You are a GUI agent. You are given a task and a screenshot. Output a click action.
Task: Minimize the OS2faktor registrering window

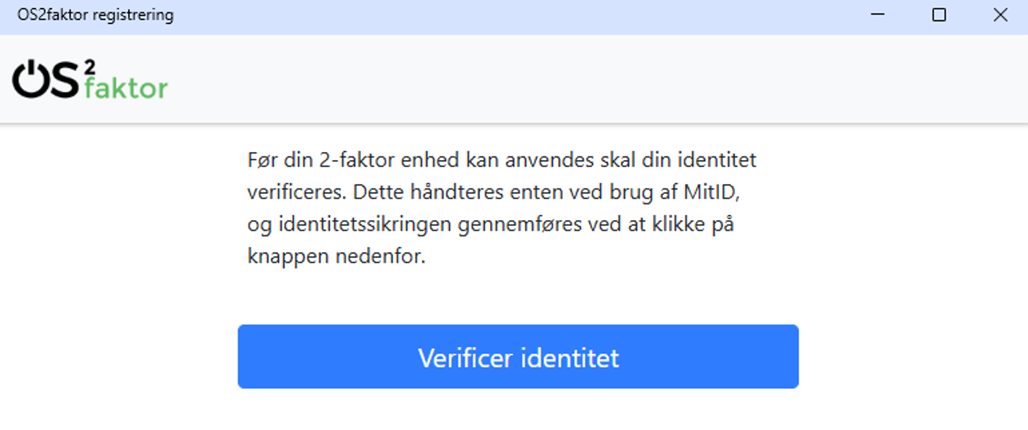click(x=877, y=15)
